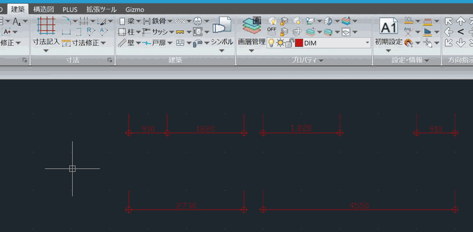Image resolution: width=473 pixels, height=232 pixels.
Task: Switch to the 構造図 ribbon tab
Action: pyautogui.click(x=44, y=10)
